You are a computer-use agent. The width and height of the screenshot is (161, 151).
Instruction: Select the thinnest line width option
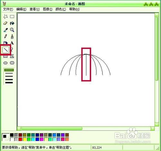click(9, 70)
